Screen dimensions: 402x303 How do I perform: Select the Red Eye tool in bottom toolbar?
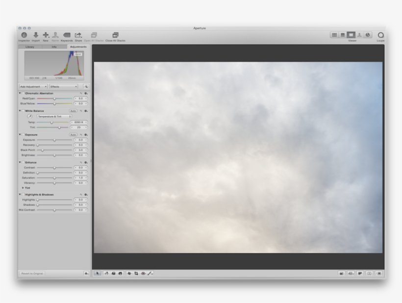143,273
